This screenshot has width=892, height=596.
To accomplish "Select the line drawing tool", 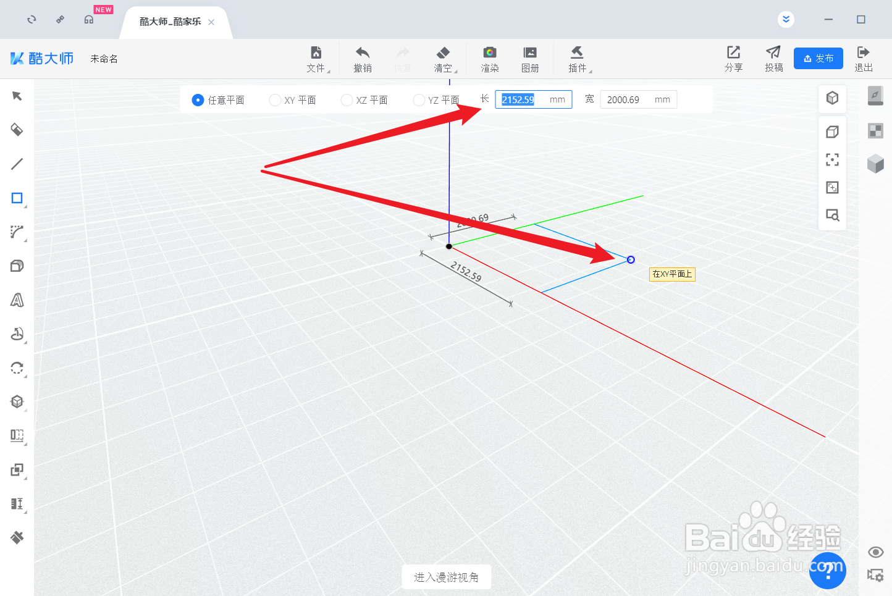I will coord(17,164).
